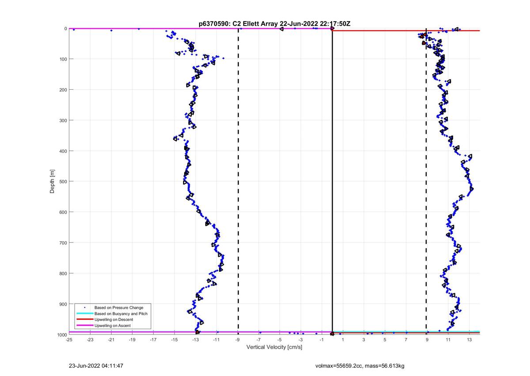Screen dimensions: 530x376
Task: Click the red line swatch in legend
Action: [x=84, y=319]
